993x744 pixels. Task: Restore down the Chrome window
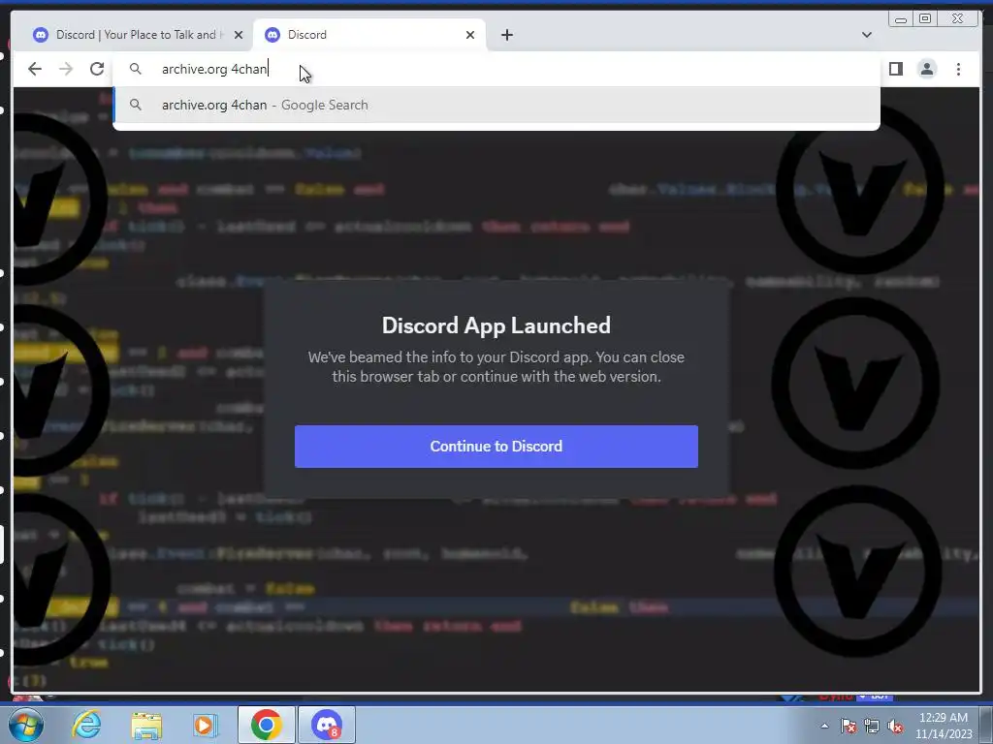[925, 19]
